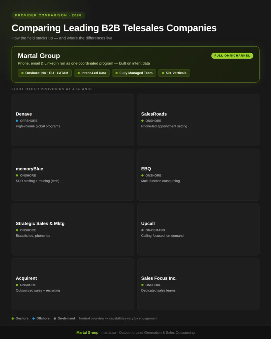Screen dimensions: 271x339
Task: Click the blue OFFSHORE dot under Denave
Action: coord(17,121)
